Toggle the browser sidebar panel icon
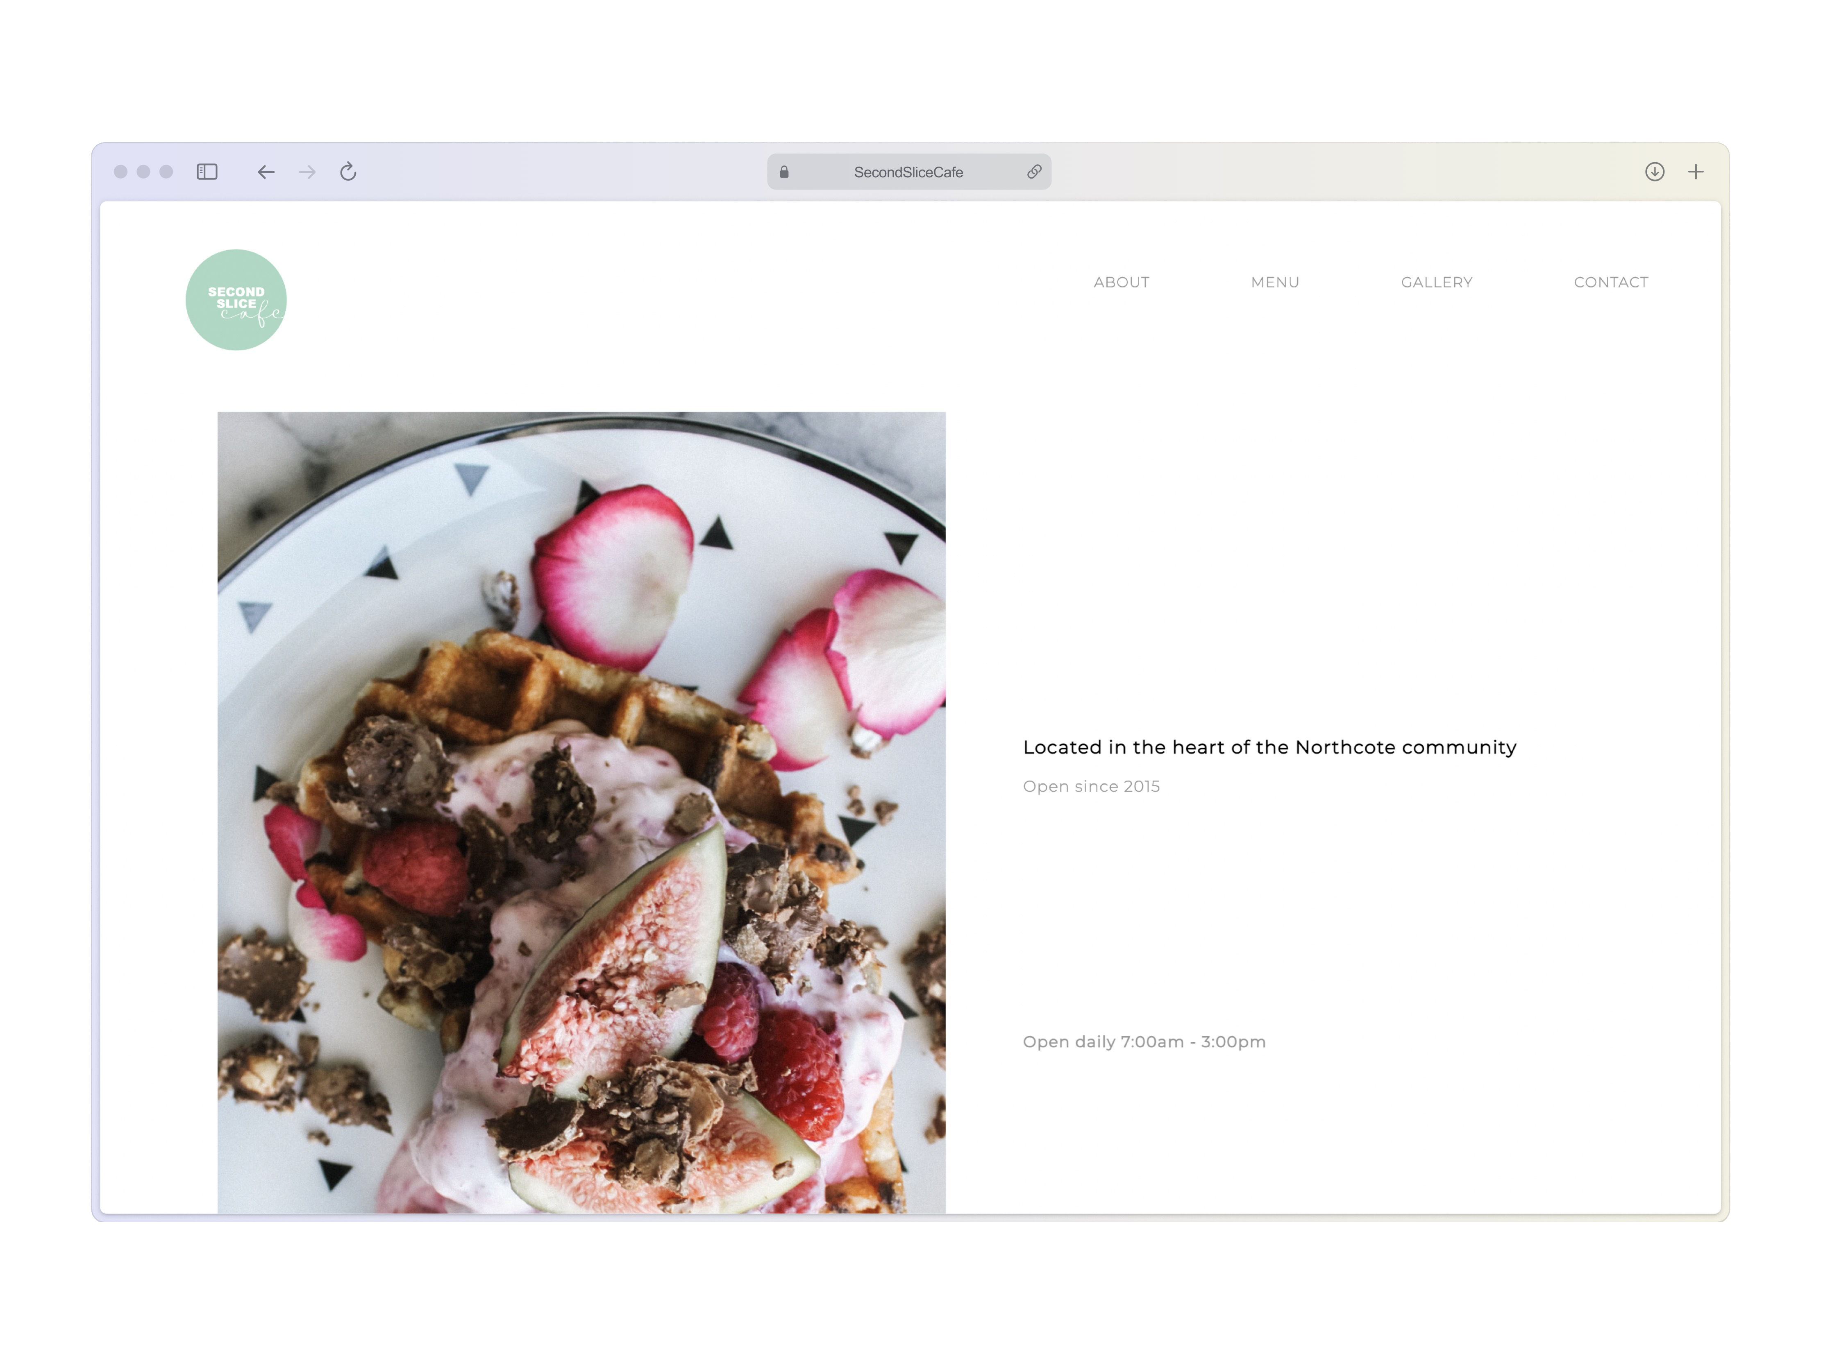1821x1365 pixels. coord(207,171)
